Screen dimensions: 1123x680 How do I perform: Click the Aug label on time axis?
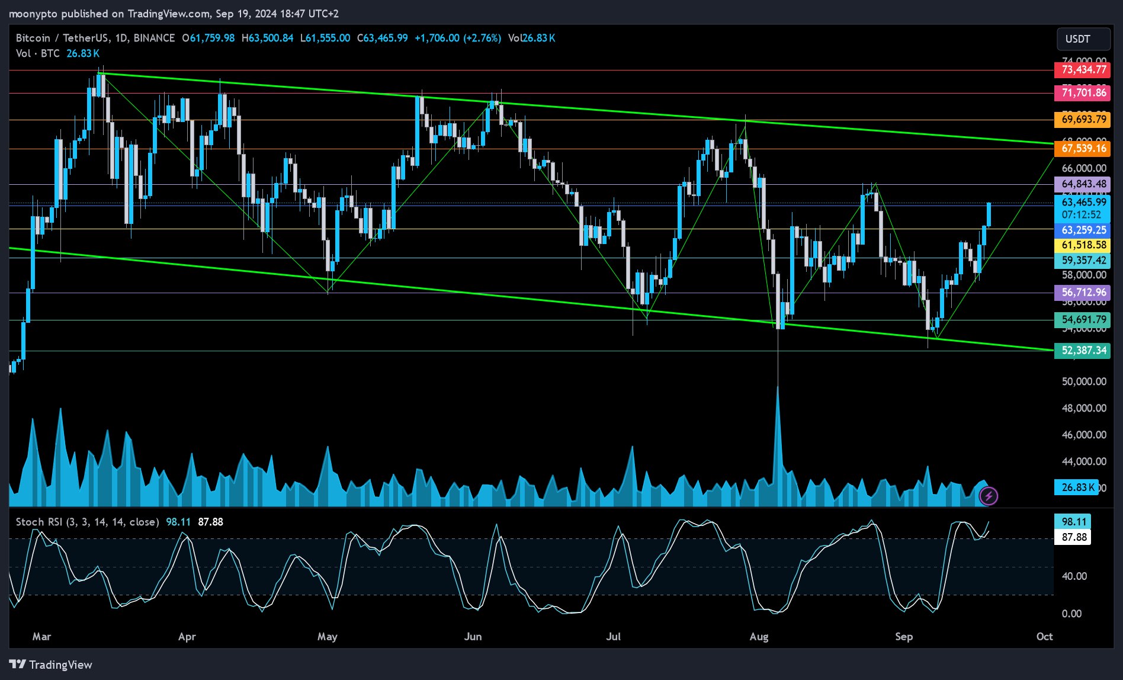point(759,637)
